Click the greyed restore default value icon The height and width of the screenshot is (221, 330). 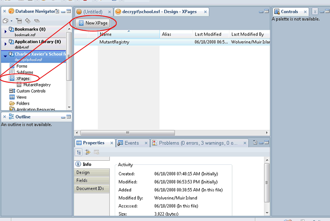tap(96, 152)
